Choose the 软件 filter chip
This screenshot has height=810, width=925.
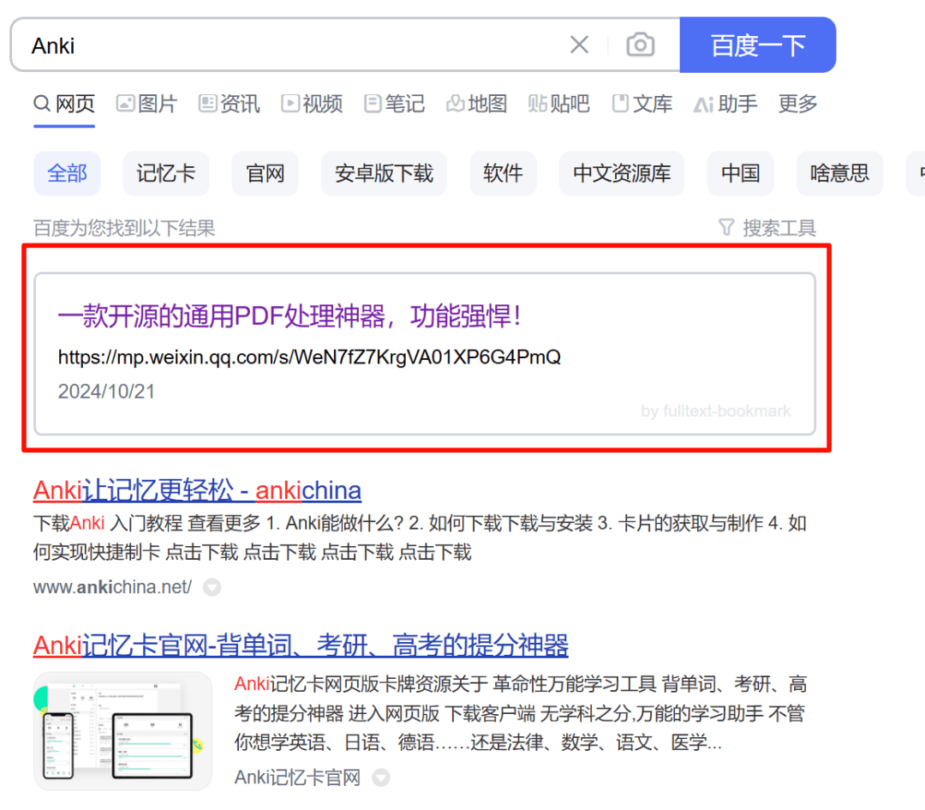pyautogui.click(x=503, y=173)
